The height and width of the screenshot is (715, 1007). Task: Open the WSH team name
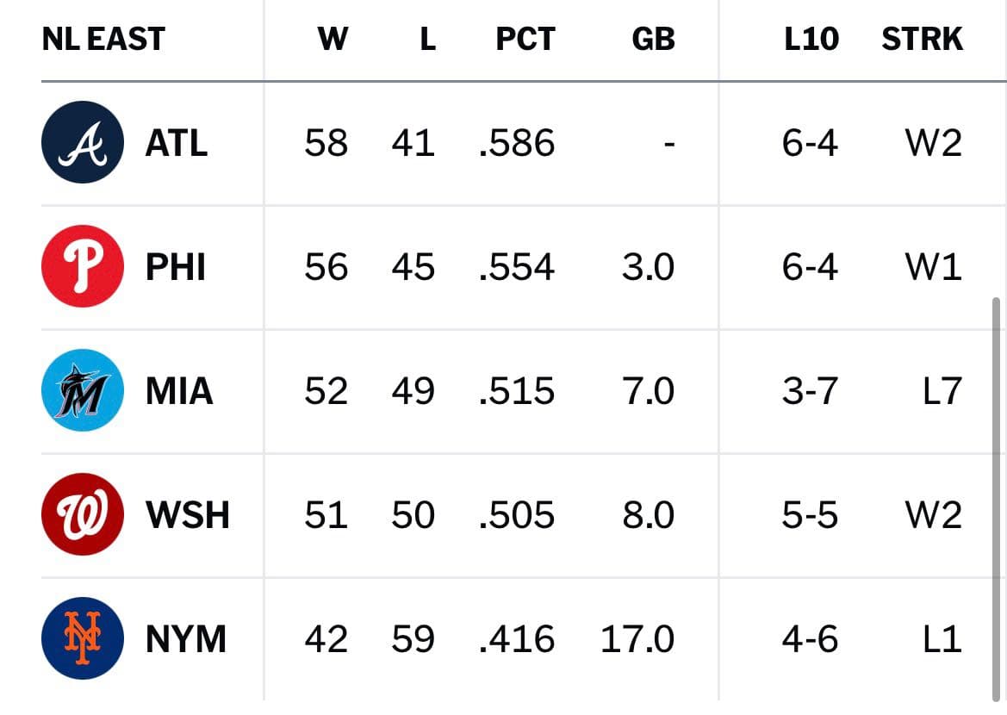coord(188,514)
